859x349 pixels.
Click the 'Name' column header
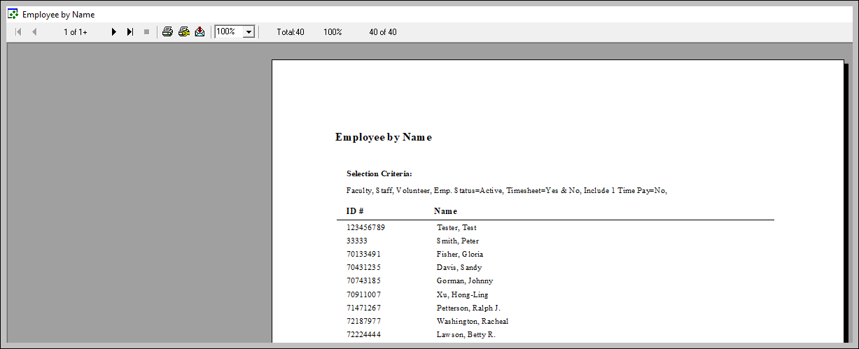[x=445, y=211]
